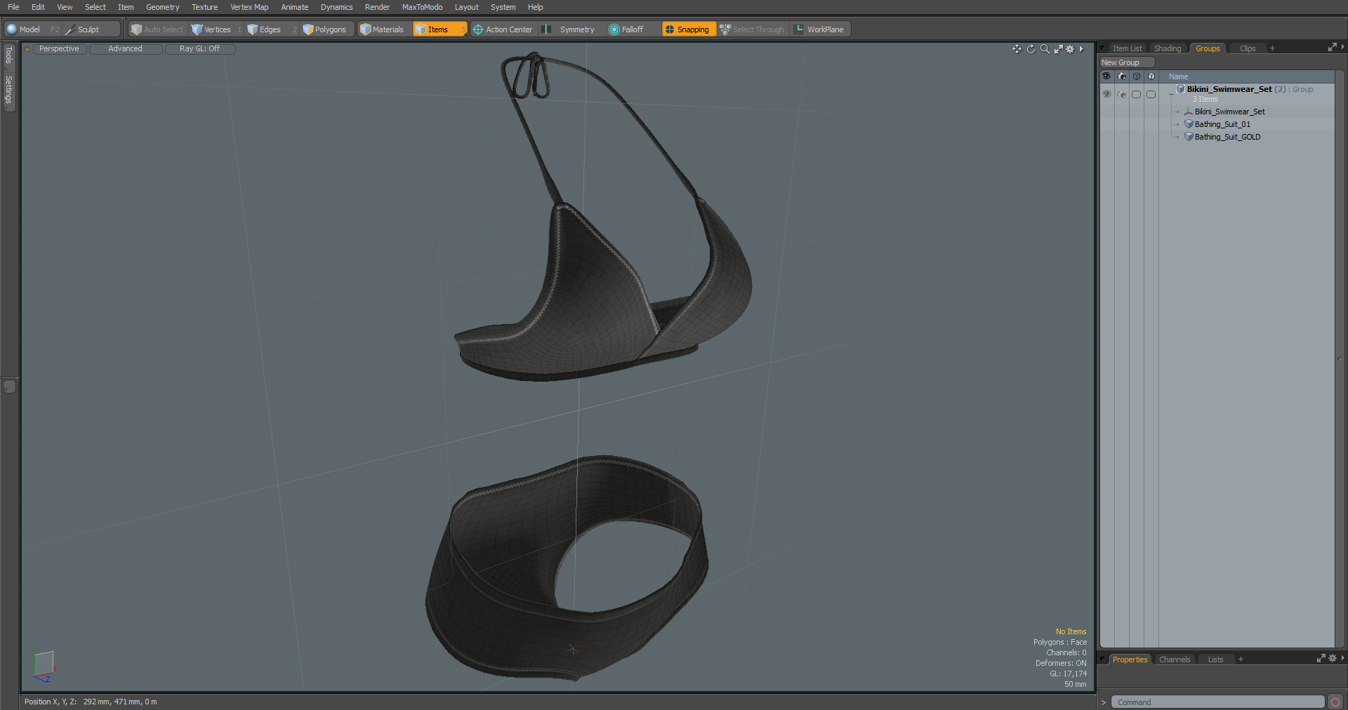Viewport: 1348px width, 710px height.
Task: Open the File menu
Action: (x=13, y=7)
